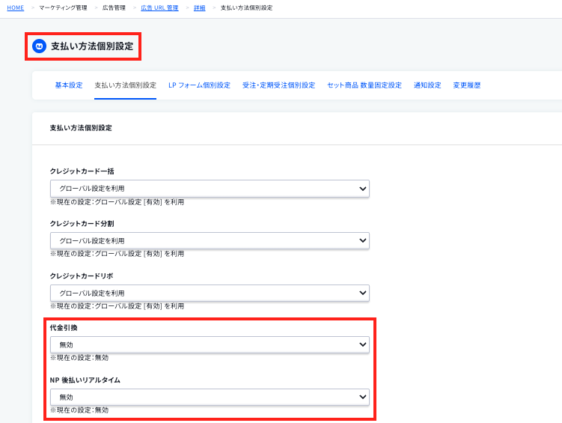The height and width of the screenshot is (423, 562).
Task: Click 広告管理 breadcrumb text
Action: pos(114,8)
